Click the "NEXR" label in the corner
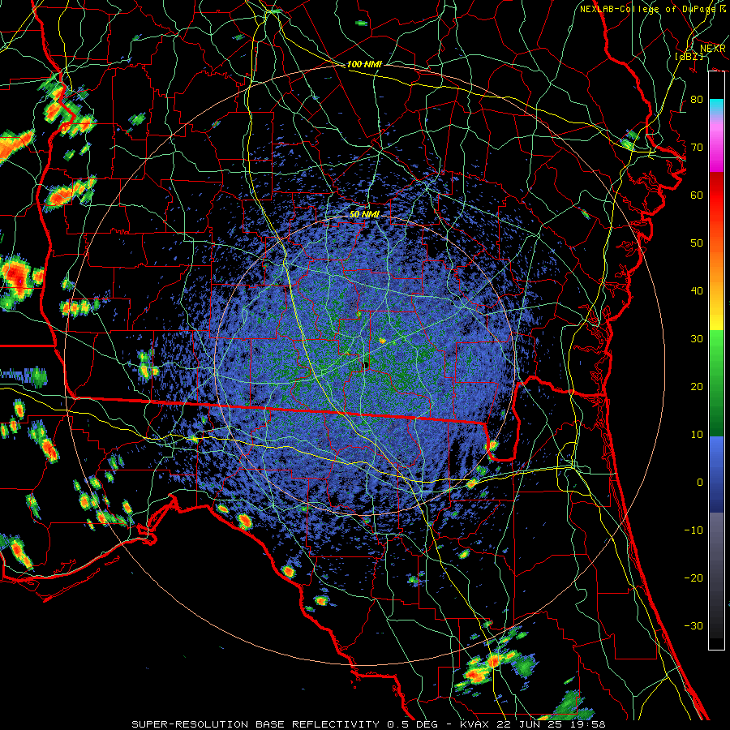730x730 pixels. point(713,48)
